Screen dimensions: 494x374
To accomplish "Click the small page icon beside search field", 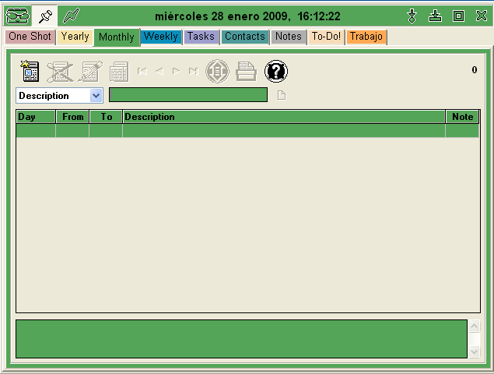I will pos(282,95).
